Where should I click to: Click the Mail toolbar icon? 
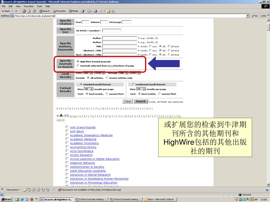click(88, 11)
